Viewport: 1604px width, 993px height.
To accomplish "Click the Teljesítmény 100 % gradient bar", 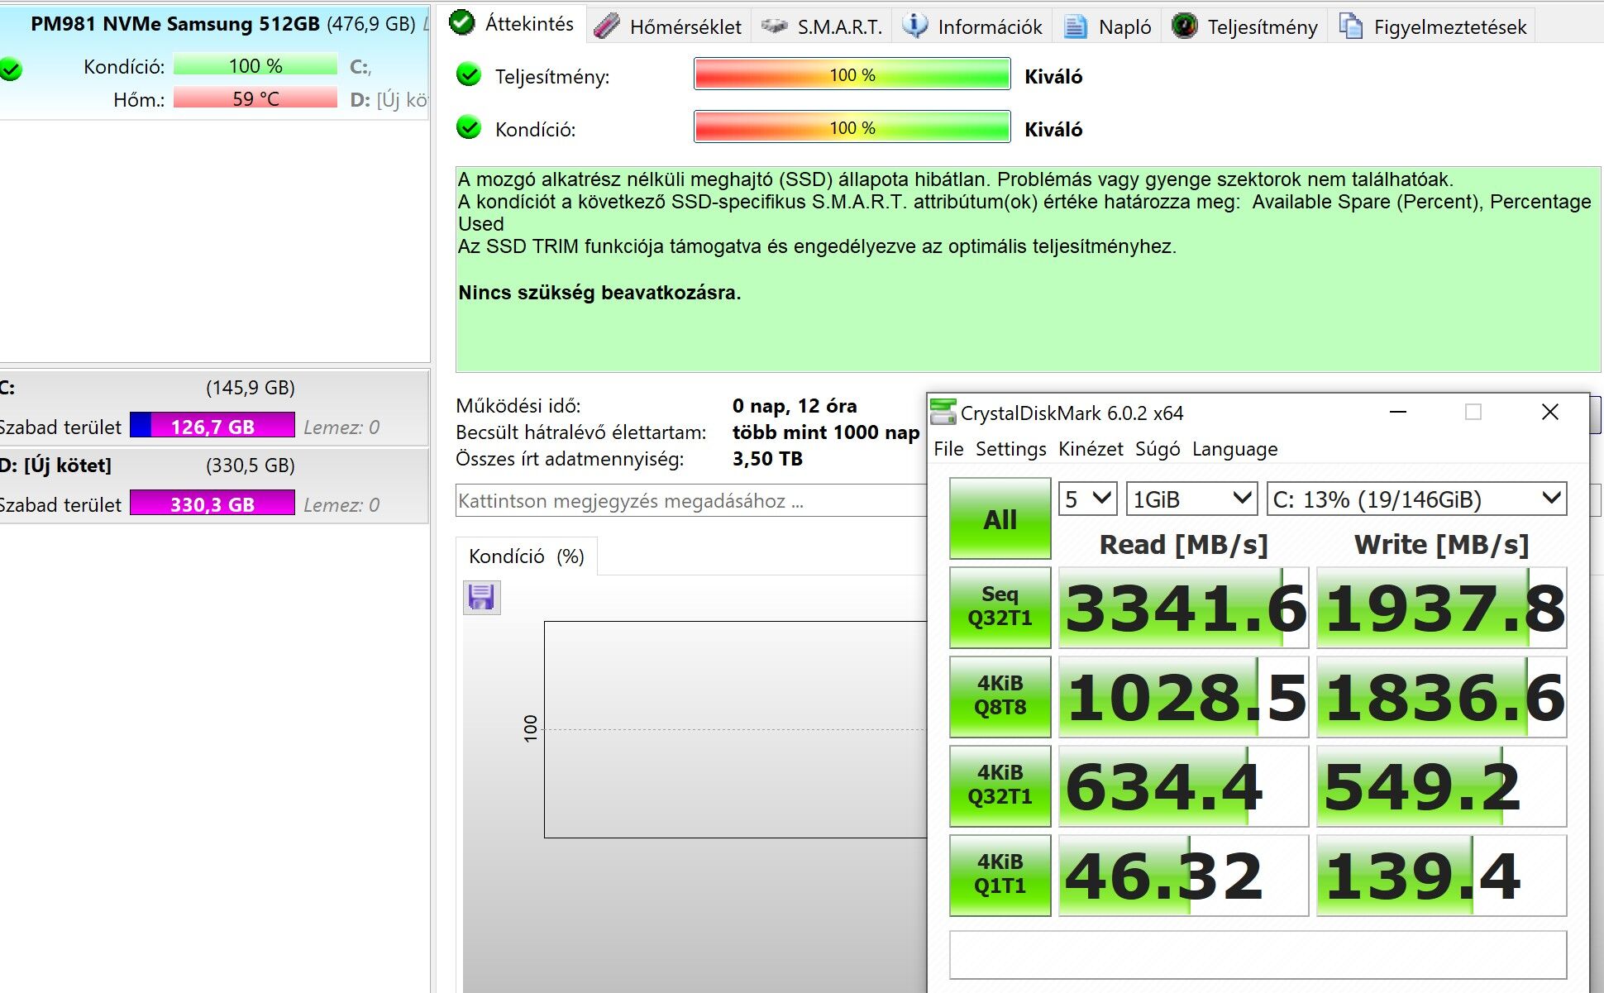I will pos(852,74).
